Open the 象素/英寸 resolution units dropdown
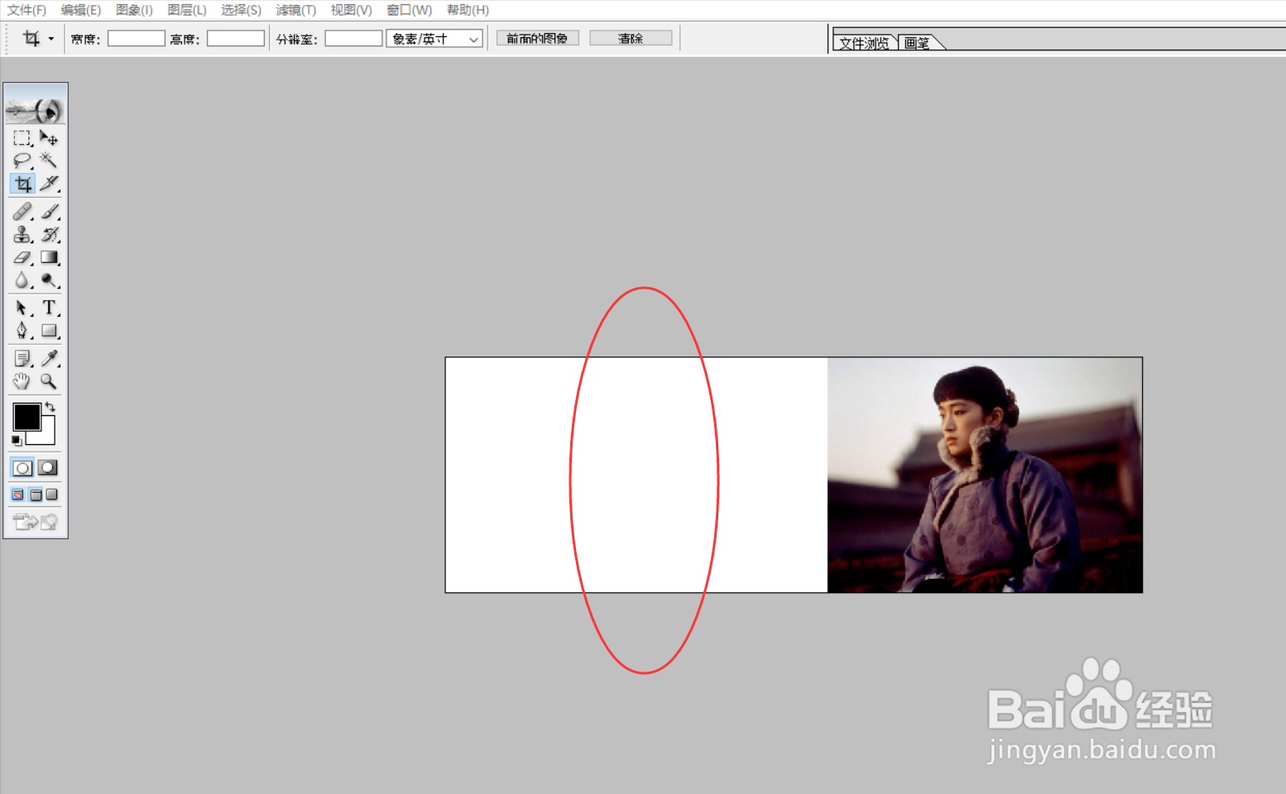The height and width of the screenshot is (794, 1286). tap(434, 39)
